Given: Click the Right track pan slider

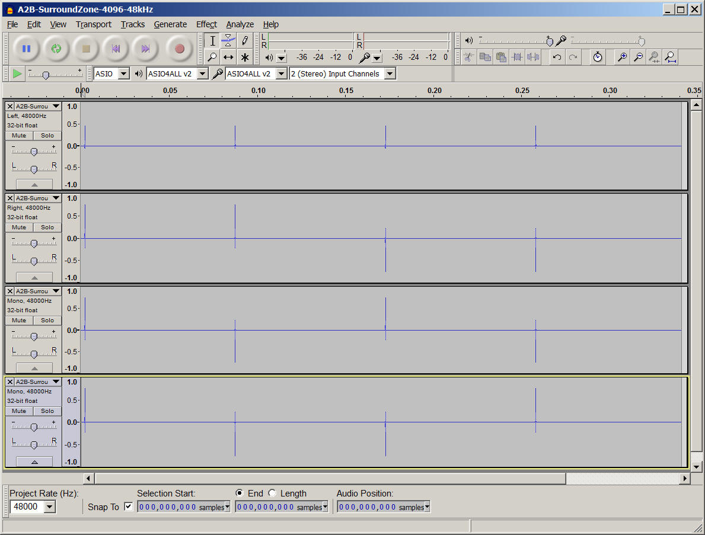Looking at the screenshot, I should [34, 261].
